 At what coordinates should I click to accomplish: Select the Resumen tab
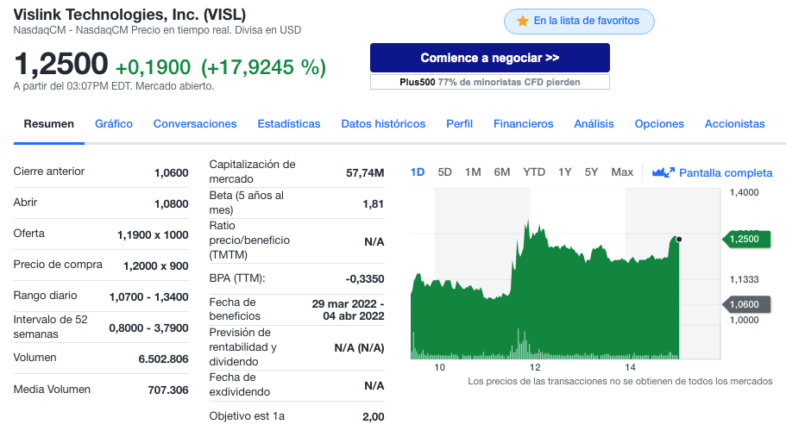[49, 124]
